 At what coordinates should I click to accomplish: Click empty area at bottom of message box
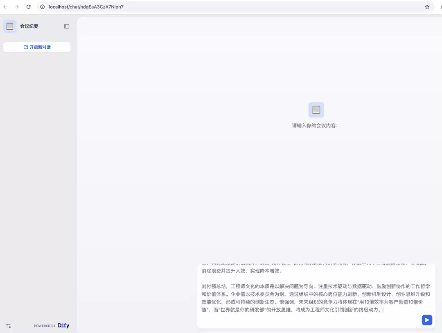[x=310, y=321]
